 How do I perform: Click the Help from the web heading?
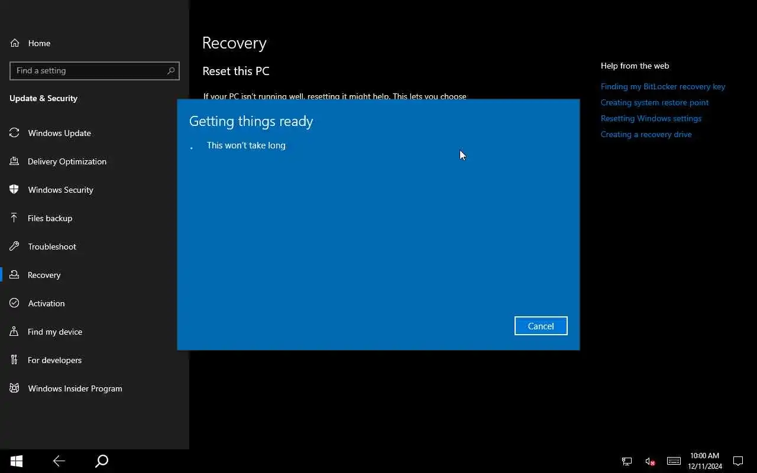(x=635, y=66)
